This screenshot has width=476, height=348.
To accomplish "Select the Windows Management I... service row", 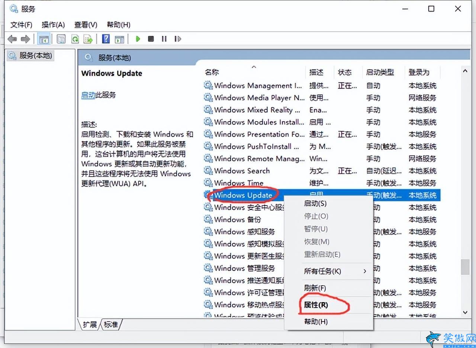I will tap(322, 86).
